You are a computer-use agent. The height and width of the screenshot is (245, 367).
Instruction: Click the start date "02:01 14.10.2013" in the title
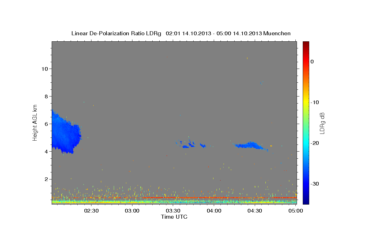tap(189, 33)
